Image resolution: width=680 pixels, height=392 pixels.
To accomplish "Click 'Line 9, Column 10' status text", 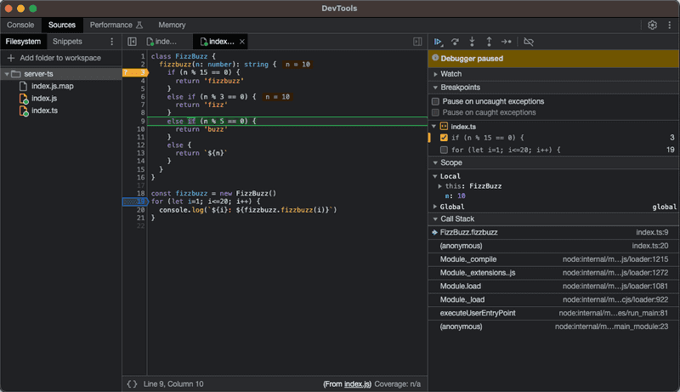I will [173, 383].
